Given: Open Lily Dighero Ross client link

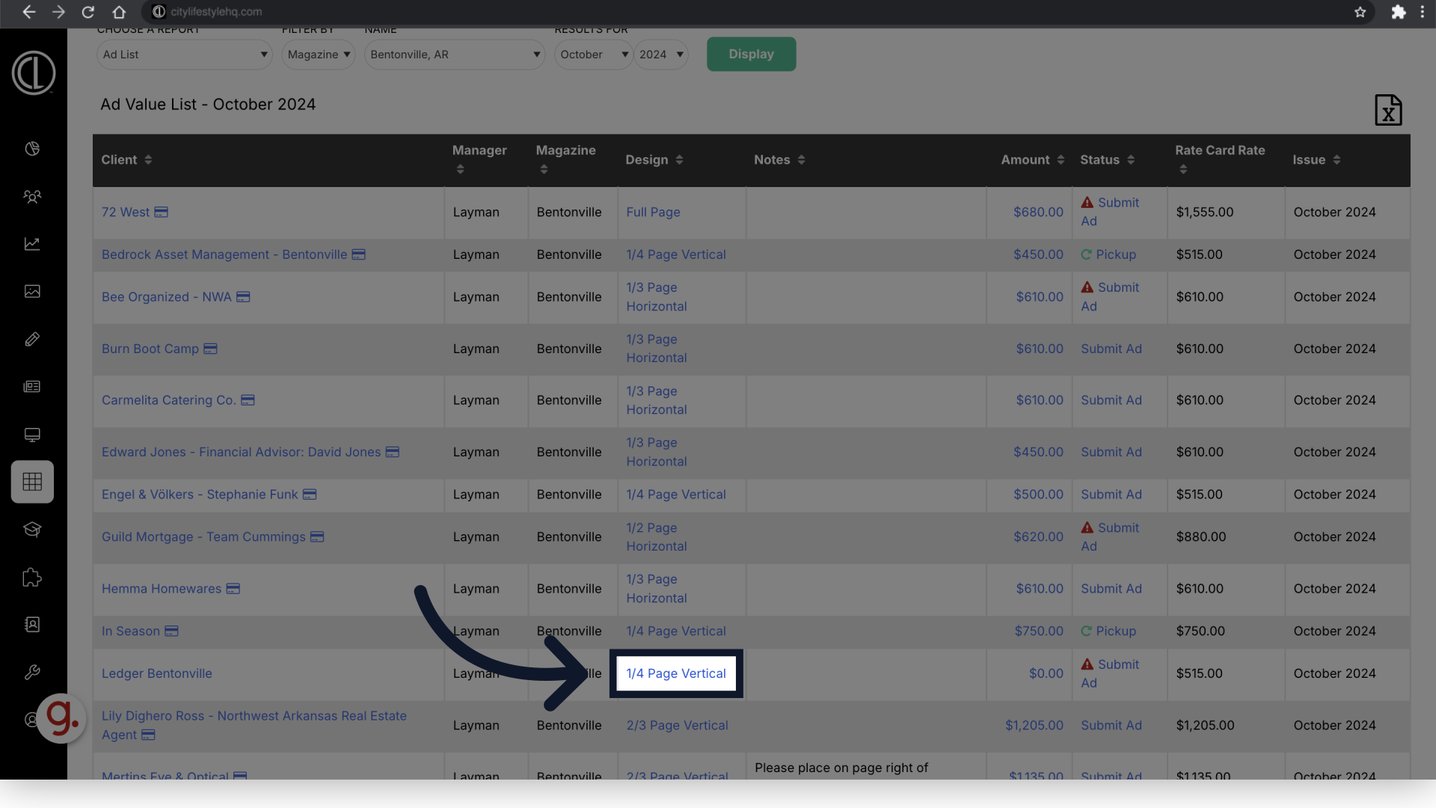Looking at the screenshot, I should (x=254, y=725).
